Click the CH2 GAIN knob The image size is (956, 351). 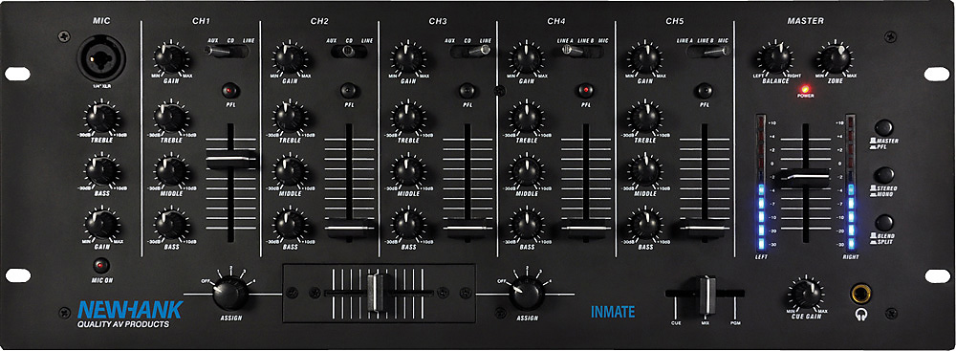click(x=290, y=58)
